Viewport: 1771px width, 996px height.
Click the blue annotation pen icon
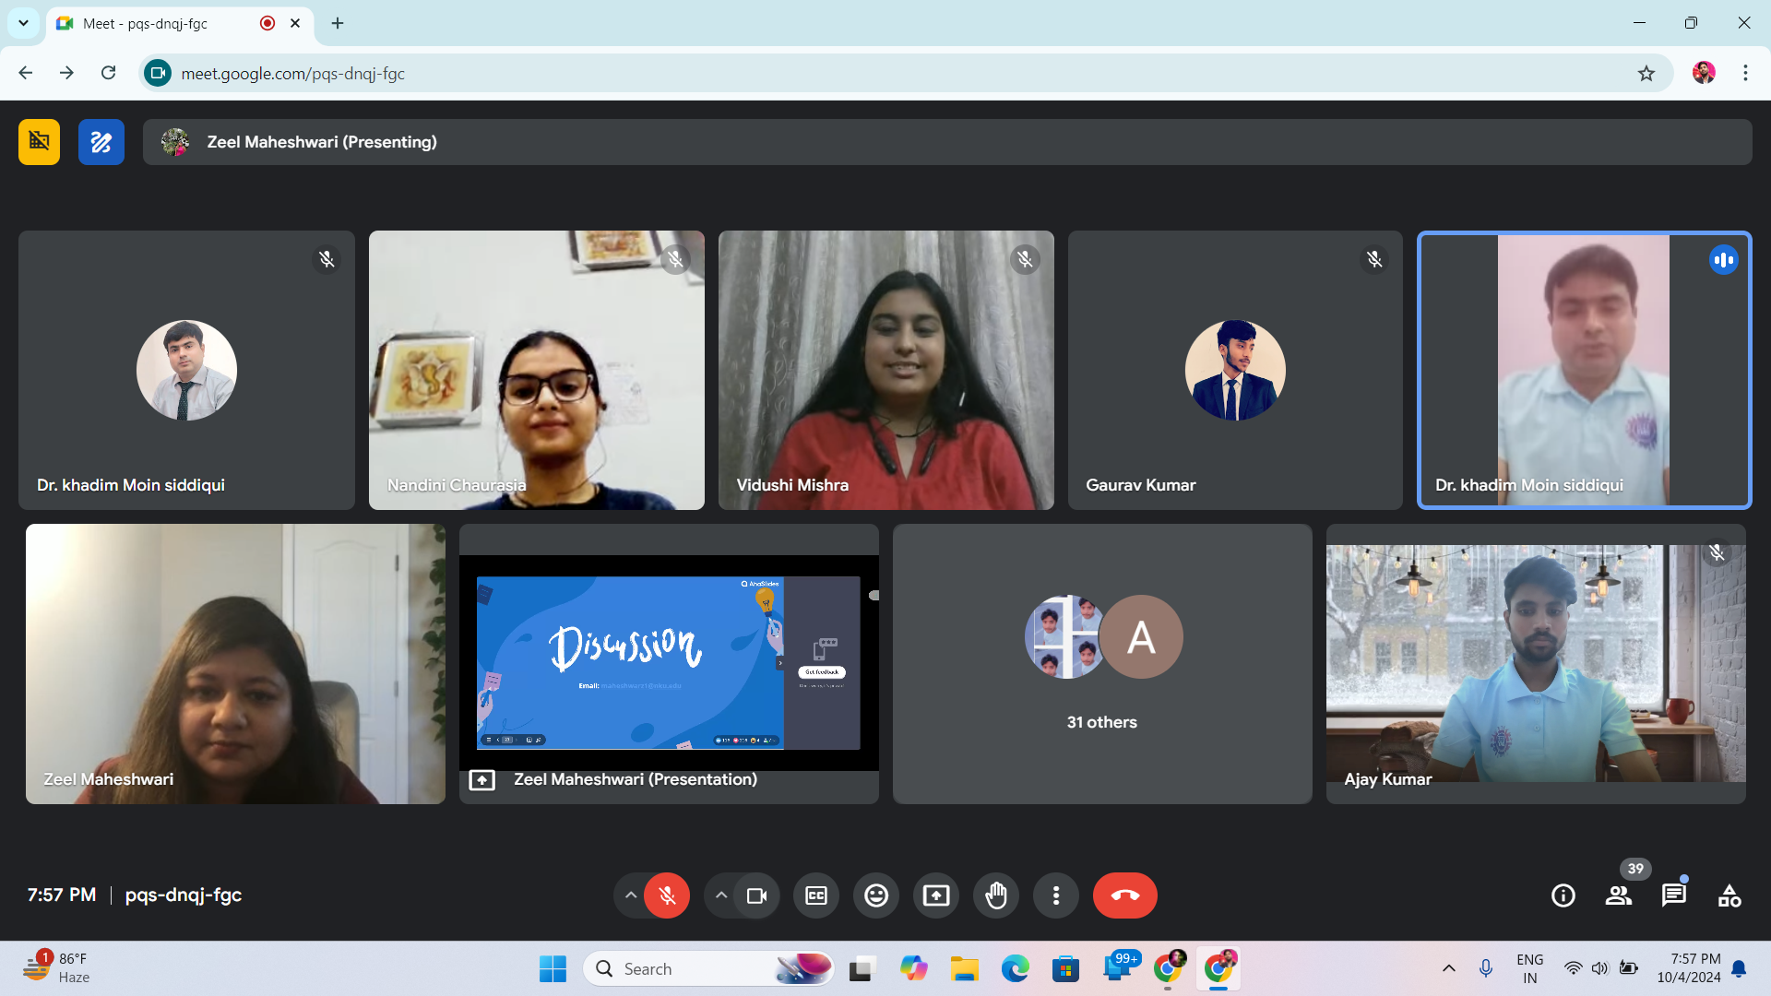101,142
